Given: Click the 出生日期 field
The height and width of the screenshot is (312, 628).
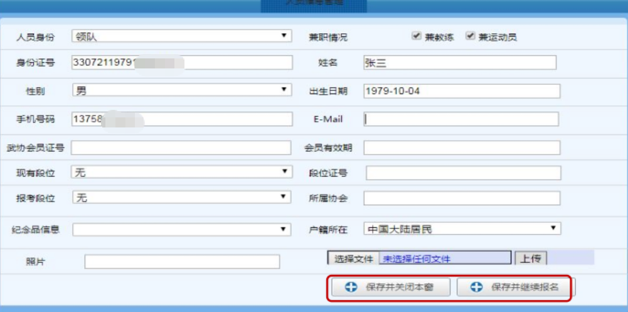Looking at the screenshot, I should point(461,91).
